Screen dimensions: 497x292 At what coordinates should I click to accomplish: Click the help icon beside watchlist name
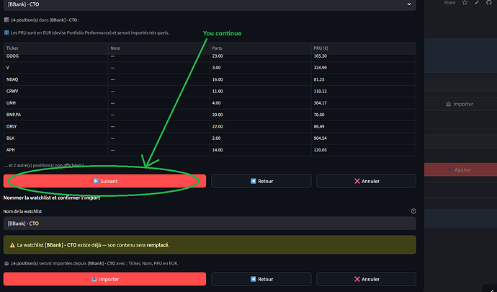413,211
